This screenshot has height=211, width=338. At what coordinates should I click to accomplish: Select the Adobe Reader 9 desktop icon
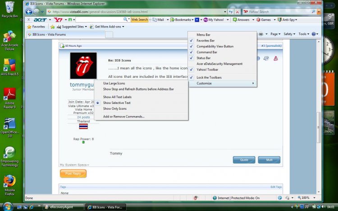(x=9, y=98)
